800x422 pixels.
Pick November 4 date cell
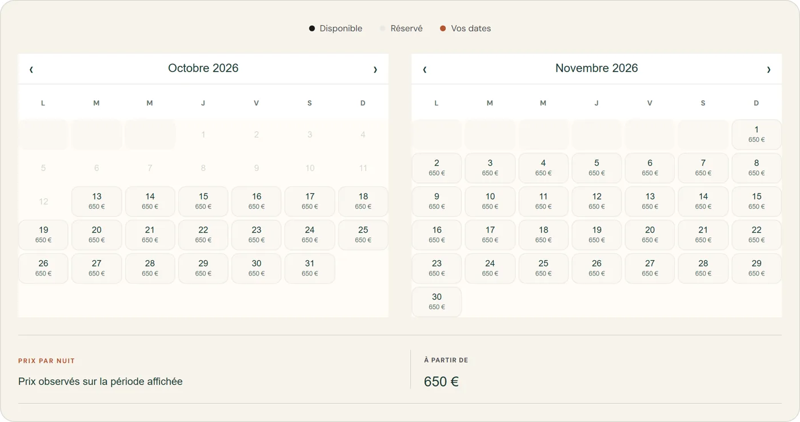[543, 168]
